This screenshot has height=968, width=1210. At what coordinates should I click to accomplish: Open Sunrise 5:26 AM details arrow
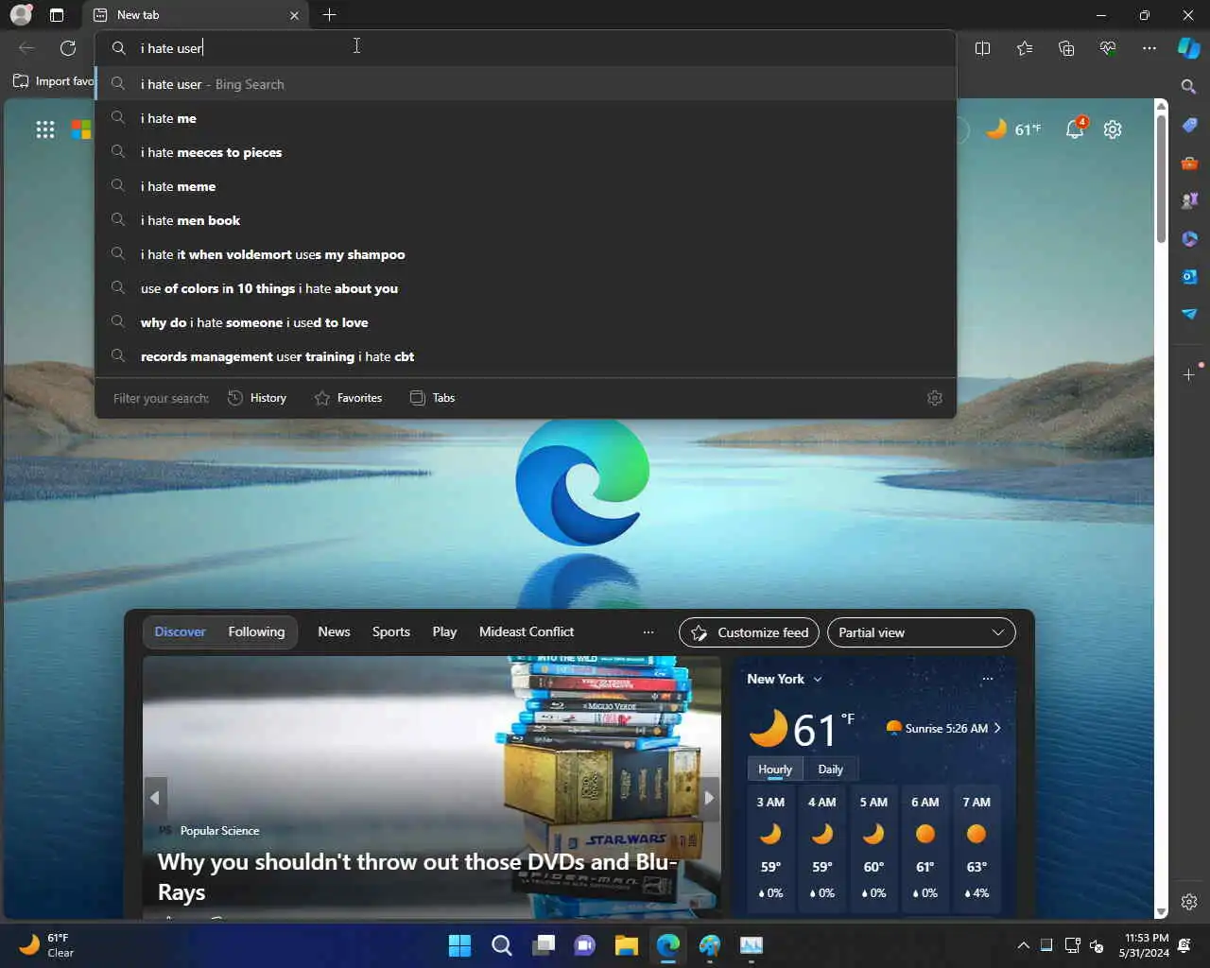click(x=997, y=728)
